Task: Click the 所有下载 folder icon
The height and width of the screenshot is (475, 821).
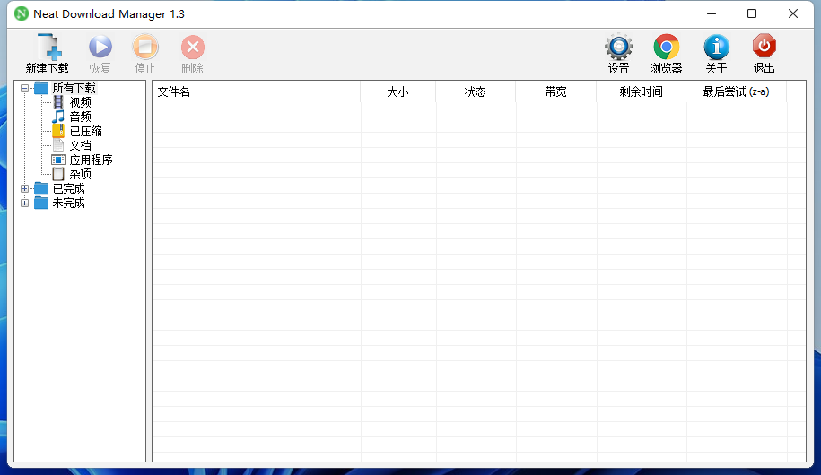Action: pyautogui.click(x=41, y=87)
